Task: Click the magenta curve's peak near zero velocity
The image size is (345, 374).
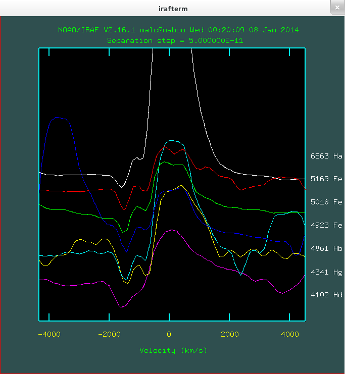Action: tap(172, 230)
